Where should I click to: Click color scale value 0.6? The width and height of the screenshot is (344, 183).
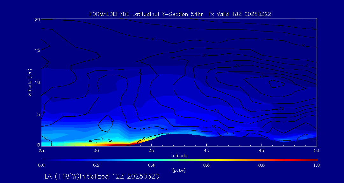coord(206,166)
